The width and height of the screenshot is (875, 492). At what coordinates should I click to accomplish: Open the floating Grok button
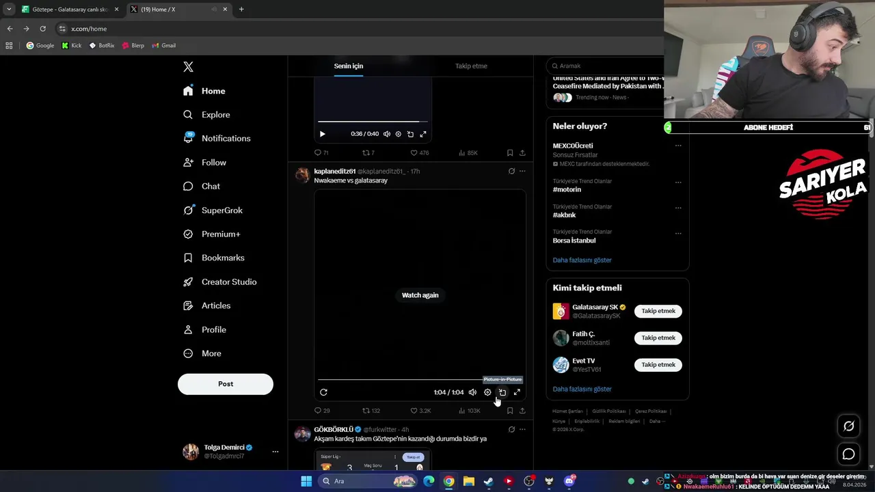click(x=848, y=426)
